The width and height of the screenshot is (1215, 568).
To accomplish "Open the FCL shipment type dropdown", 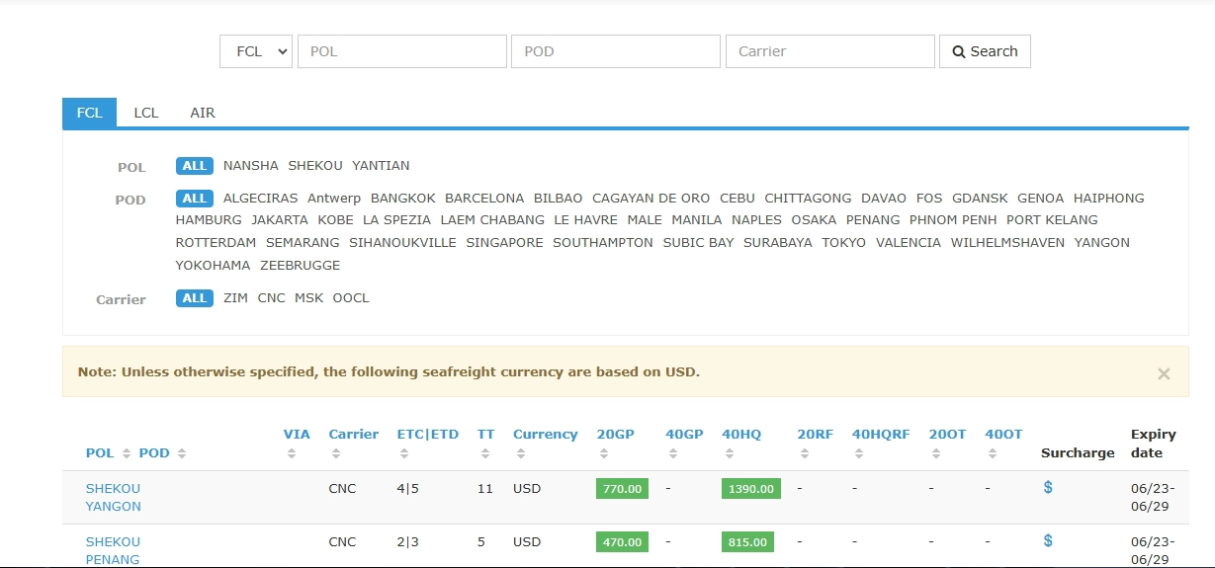I will click(256, 51).
